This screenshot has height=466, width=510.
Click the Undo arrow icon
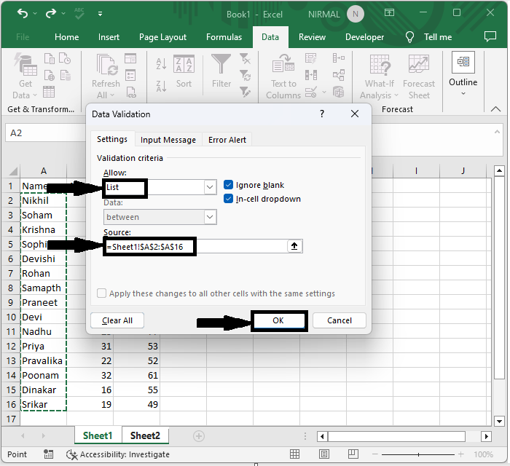point(23,13)
